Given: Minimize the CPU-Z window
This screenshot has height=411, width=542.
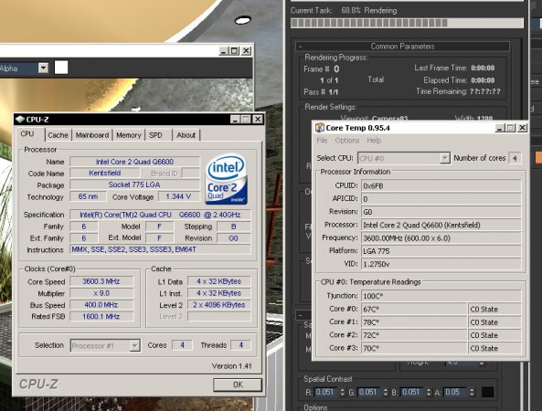Looking at the screenshot, I should click(x=235, y=119).
